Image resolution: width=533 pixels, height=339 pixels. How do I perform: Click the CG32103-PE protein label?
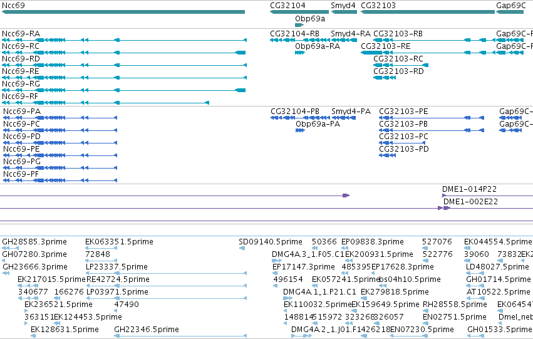click(403, 112)
